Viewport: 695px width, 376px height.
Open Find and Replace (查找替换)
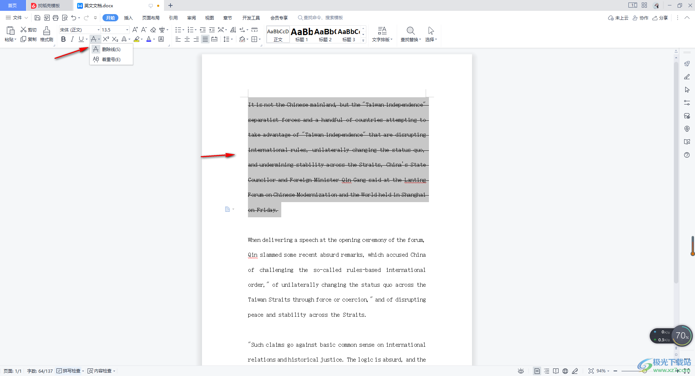(410, 34)
